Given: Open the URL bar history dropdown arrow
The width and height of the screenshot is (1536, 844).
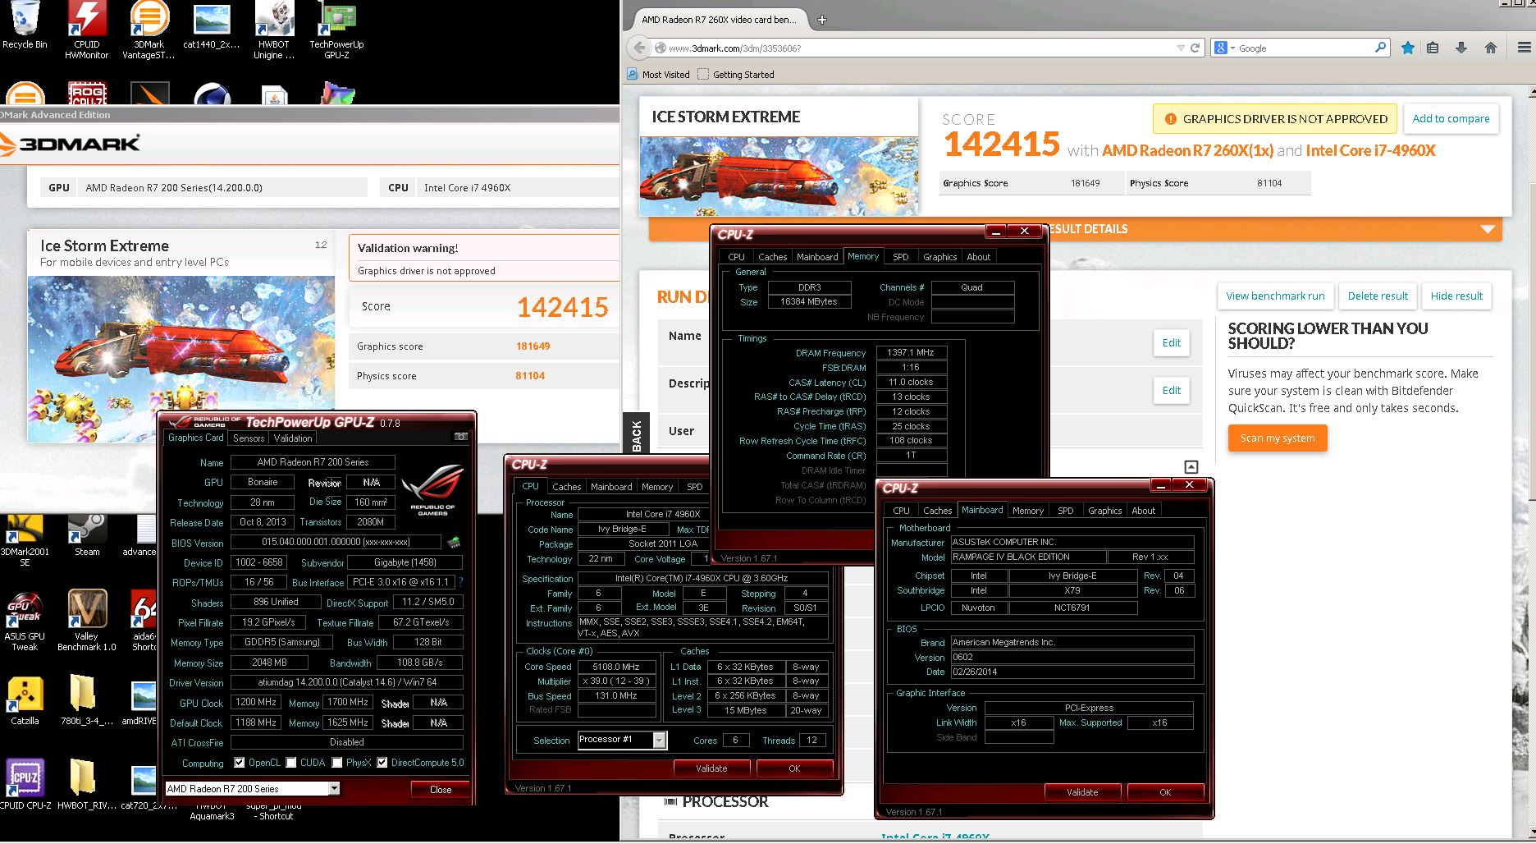Looking at the screenshot, I should (x=1181, y=48).
